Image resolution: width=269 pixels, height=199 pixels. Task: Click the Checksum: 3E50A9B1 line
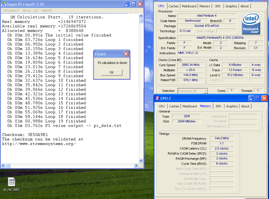[x=25, y=135]
